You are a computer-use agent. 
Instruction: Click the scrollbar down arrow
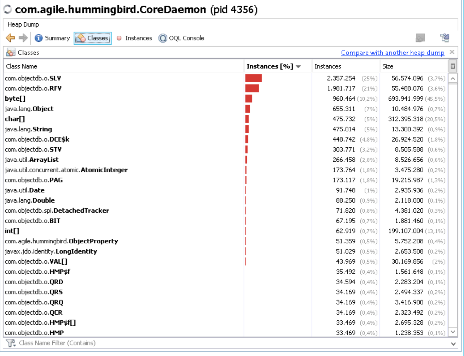(x=452, y=332)
